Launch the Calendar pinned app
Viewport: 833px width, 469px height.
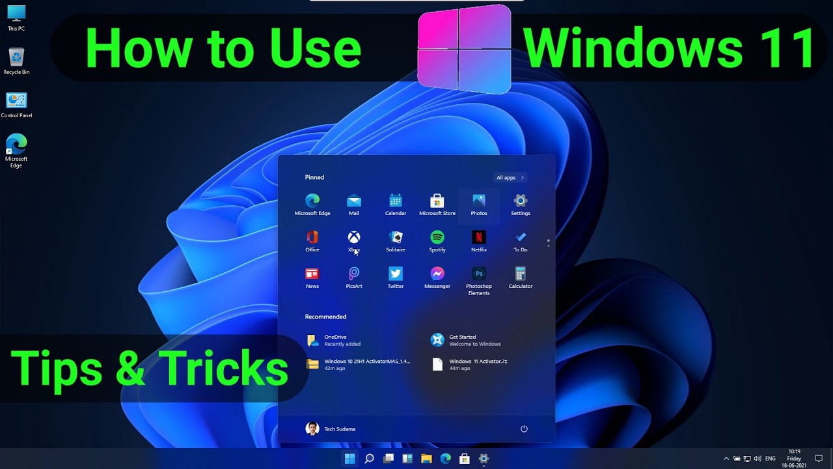[396, 205]
